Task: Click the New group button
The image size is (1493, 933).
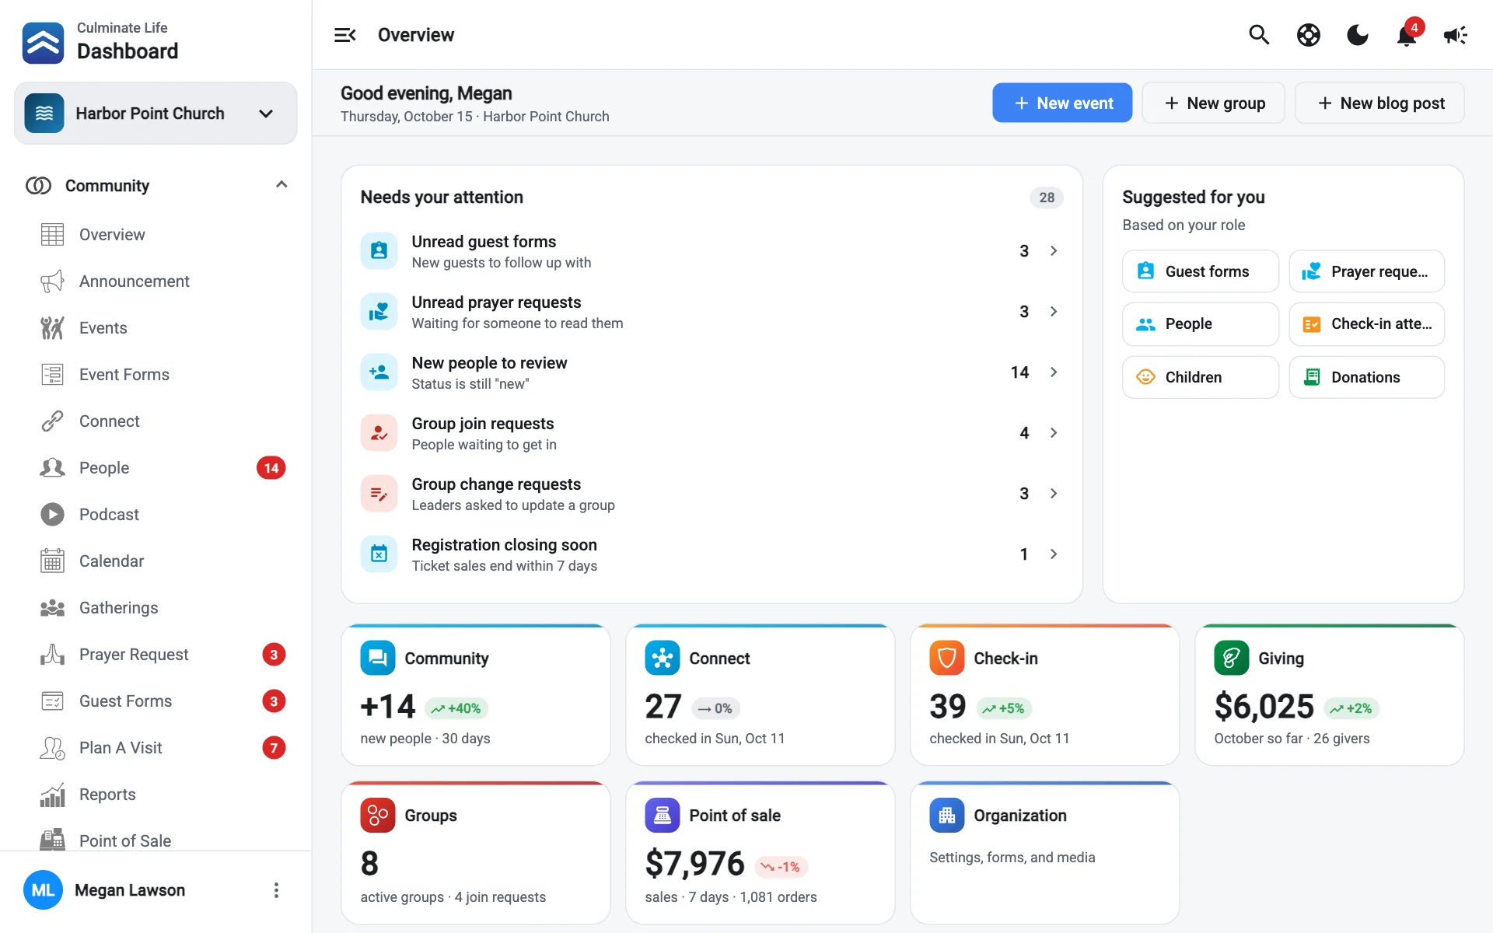Action: 1213,103
